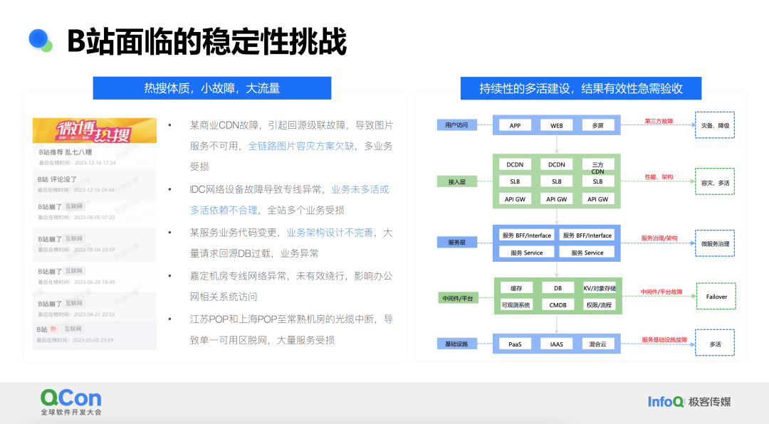Viewport: 769px width, 424px height.
Task: Click the QCon logo in the footer
Action: 71,402
